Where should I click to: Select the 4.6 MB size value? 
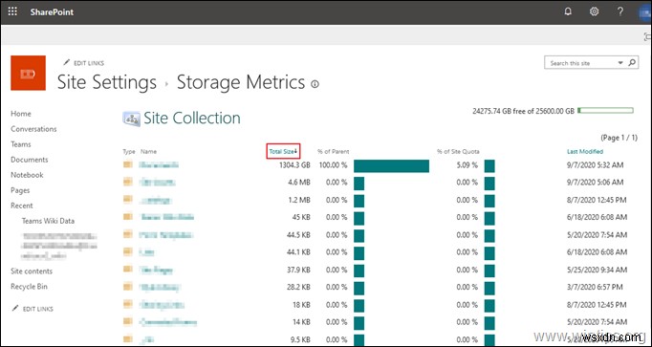299,182
